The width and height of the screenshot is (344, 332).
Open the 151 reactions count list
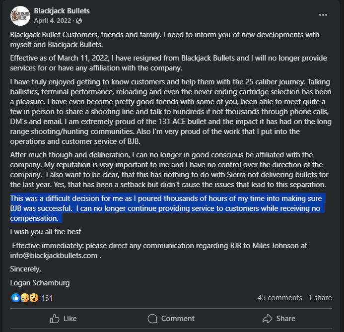47,298
